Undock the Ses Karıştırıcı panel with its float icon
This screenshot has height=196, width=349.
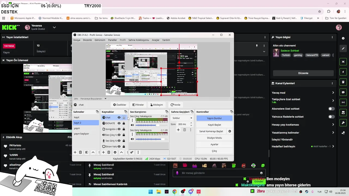coord(167,112)
